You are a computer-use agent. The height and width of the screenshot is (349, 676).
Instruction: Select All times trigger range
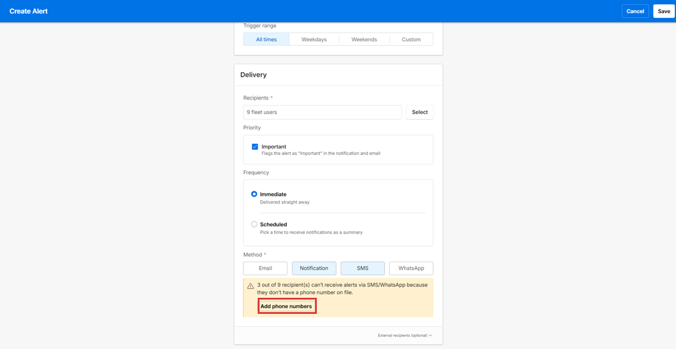266,39
